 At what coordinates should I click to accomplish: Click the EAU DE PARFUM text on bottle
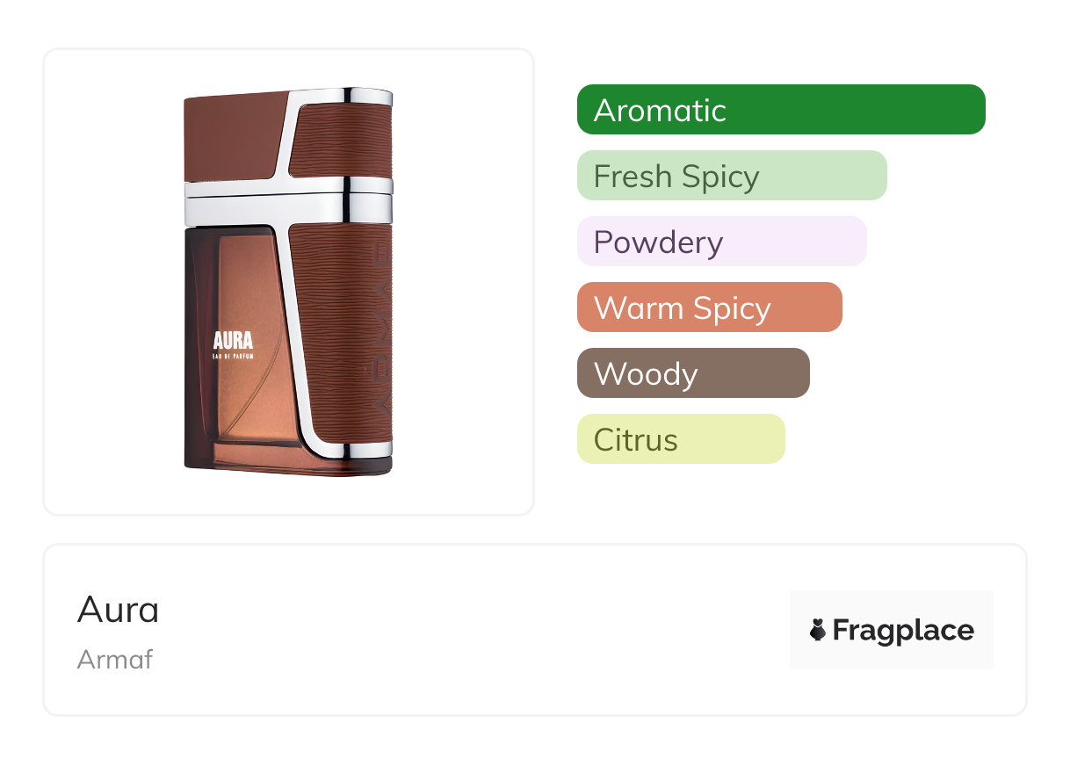pyautogui.click(x=233, y=354)
